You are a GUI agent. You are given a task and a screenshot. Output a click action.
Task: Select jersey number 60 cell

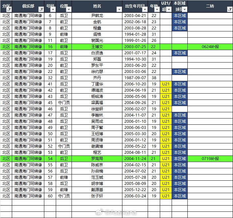50,196
